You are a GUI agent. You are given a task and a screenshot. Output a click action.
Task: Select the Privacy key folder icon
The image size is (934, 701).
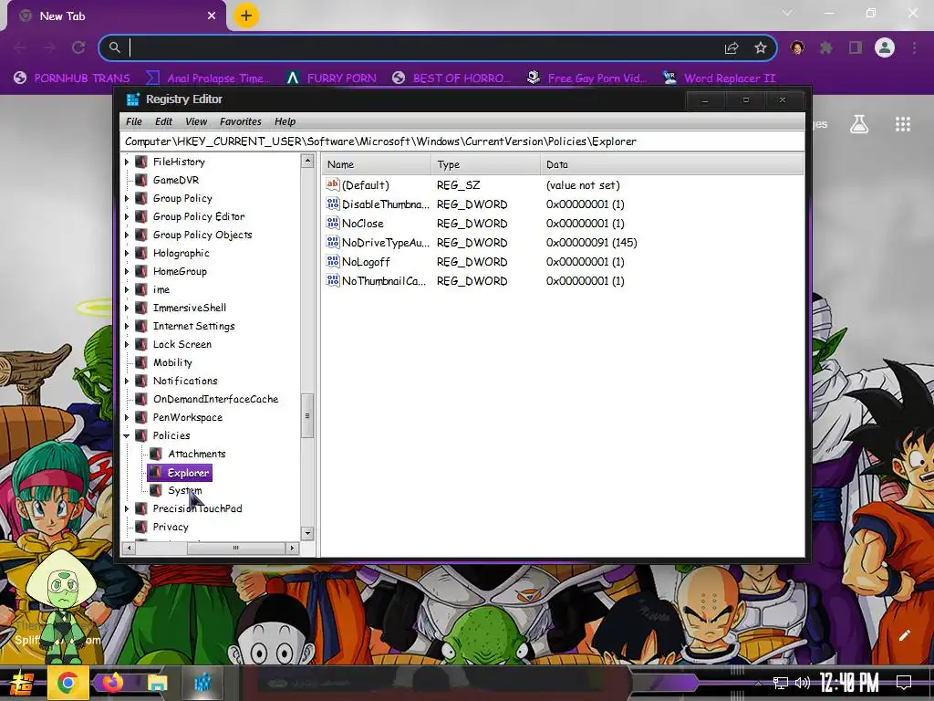[141, 527]
